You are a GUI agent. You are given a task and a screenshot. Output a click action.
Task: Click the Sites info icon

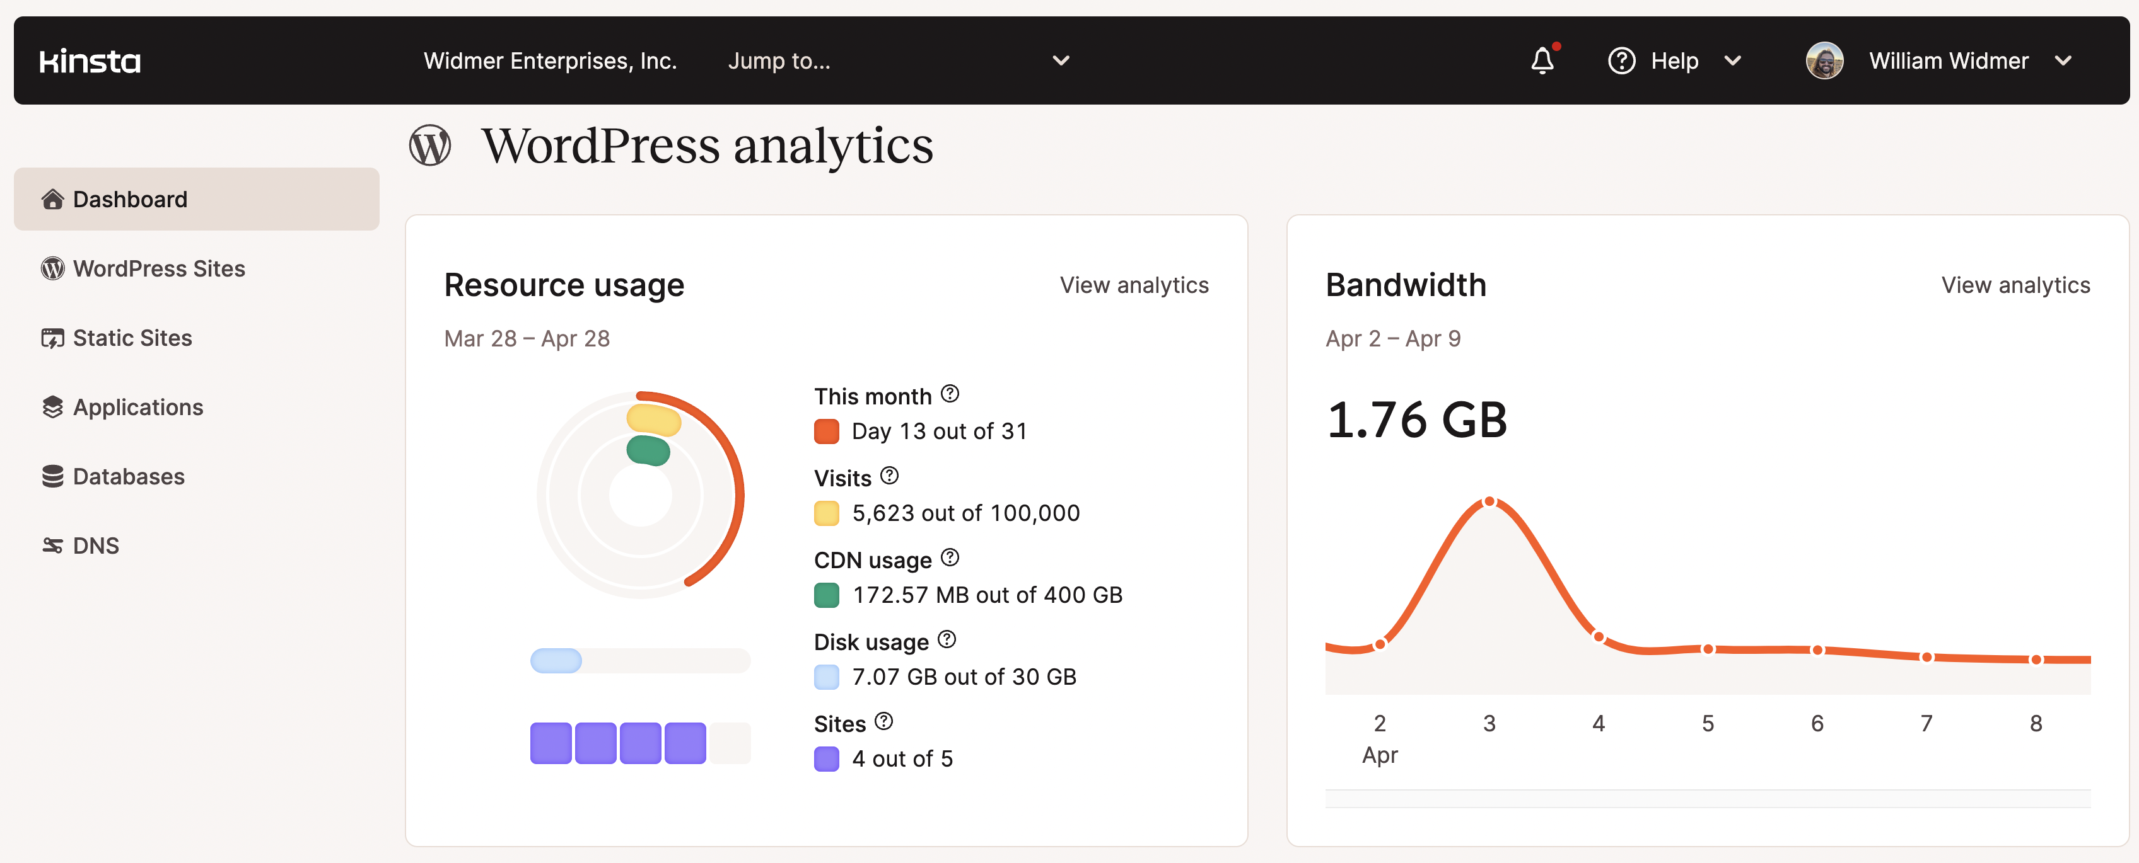click(x=883, y=721)
